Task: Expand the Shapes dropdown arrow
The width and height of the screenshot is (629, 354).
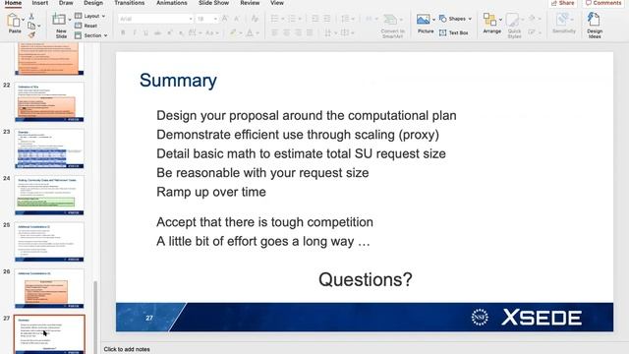Action: 470,19
